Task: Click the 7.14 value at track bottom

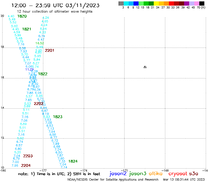Action: point(64,167)
